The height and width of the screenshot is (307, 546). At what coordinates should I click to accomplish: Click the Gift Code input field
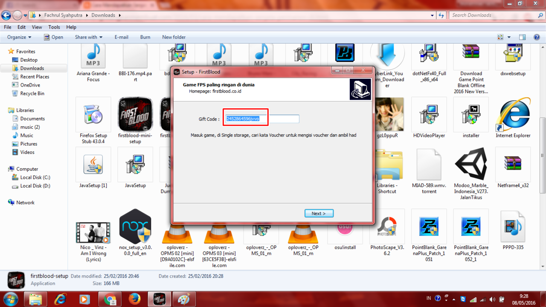262,119
